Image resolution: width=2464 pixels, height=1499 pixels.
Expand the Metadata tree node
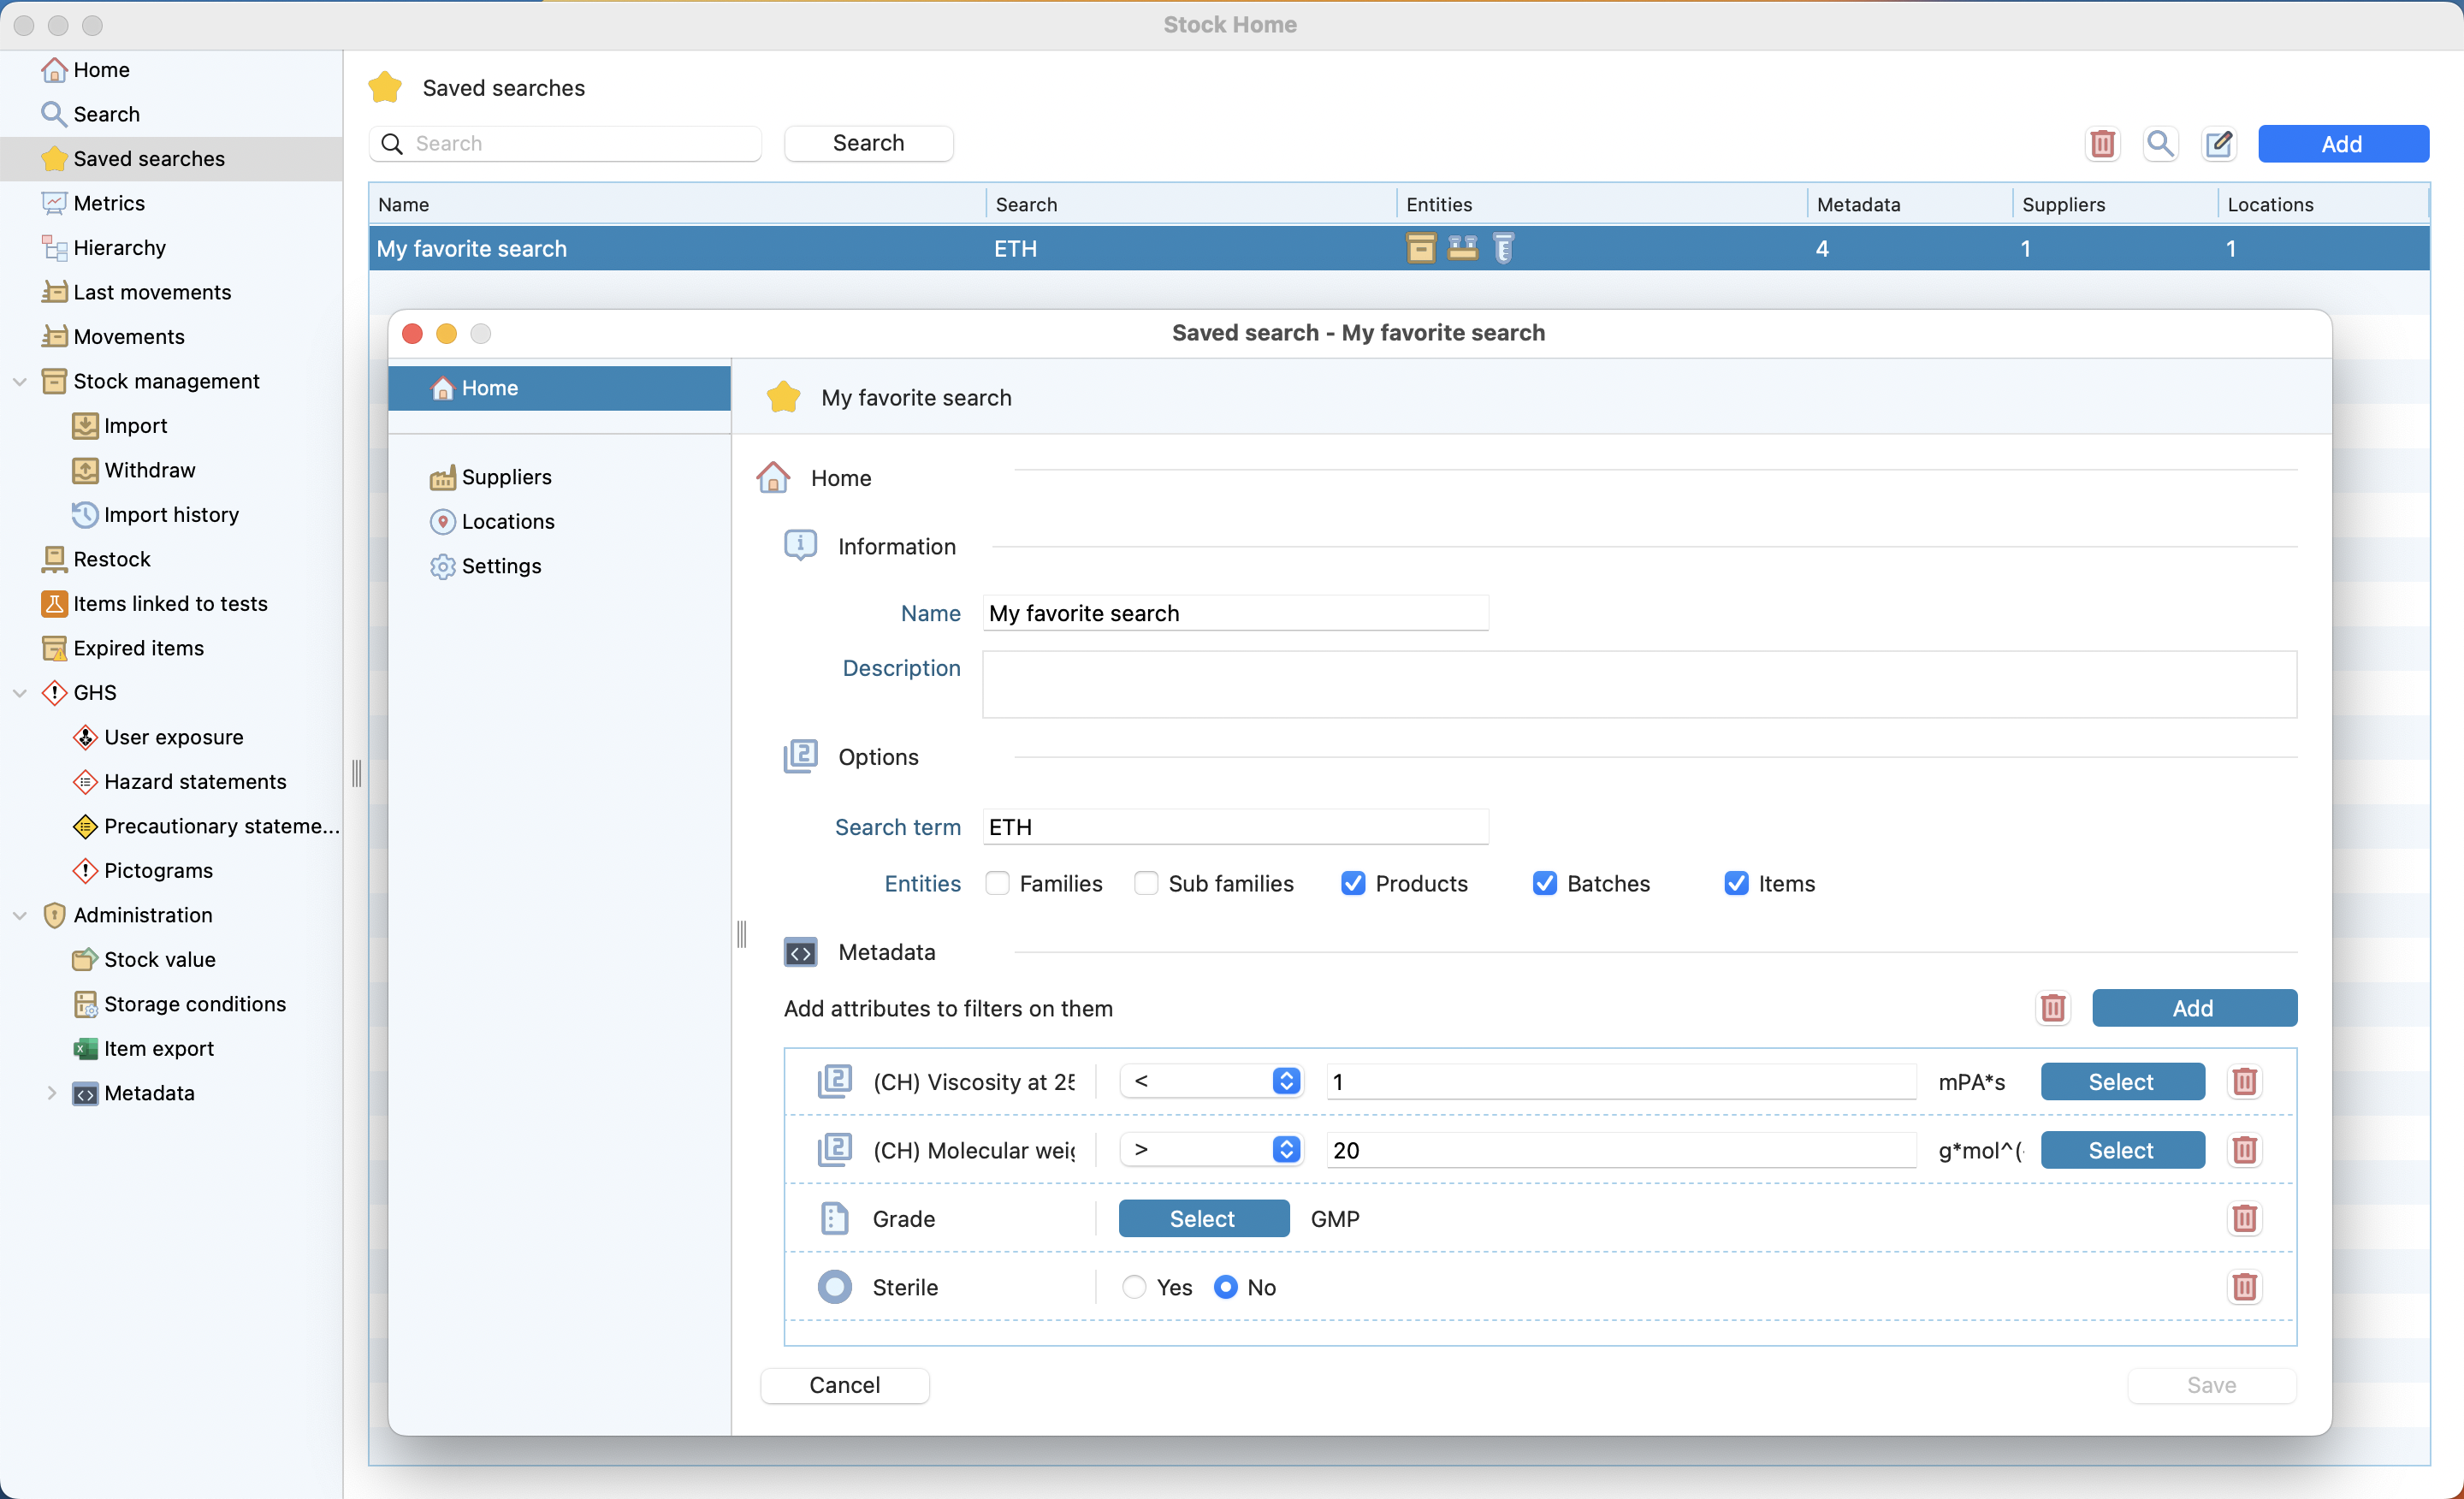(51, 1093)
